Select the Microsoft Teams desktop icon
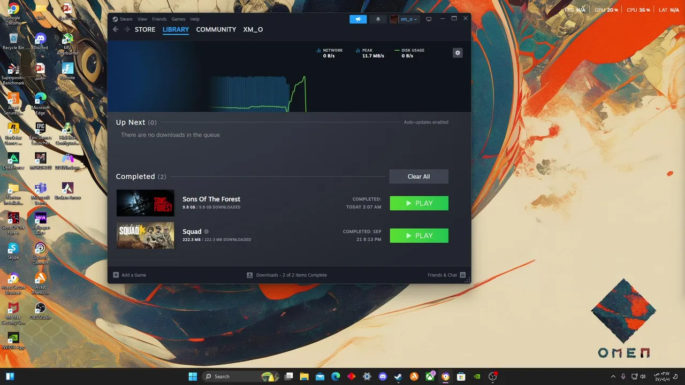Viewport: 685px width, 385px height. click(x=40, y=194)
